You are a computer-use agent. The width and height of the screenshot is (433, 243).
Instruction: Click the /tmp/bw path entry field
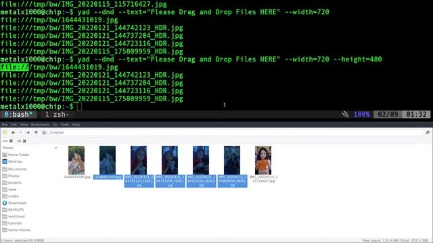point(236,132)
